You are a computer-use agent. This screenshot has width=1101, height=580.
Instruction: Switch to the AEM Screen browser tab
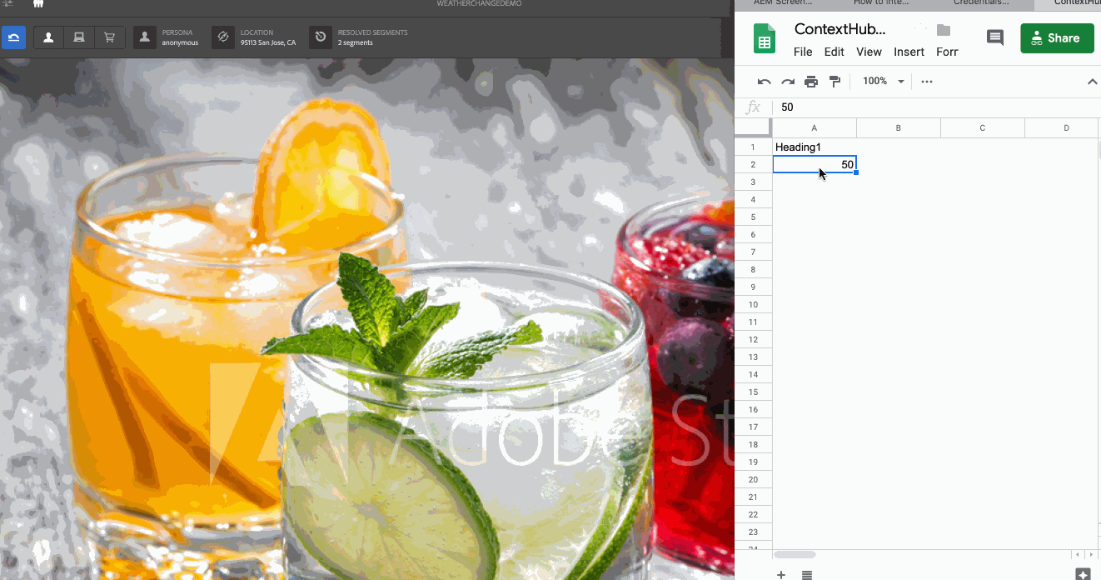(x=781, y=3)
